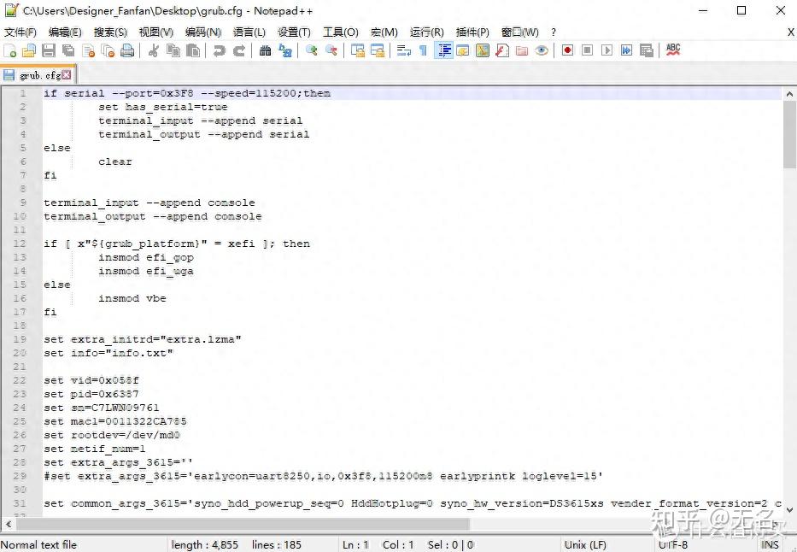Click the save recorded macro icon

pyautogui.click(x=646, y=50)
